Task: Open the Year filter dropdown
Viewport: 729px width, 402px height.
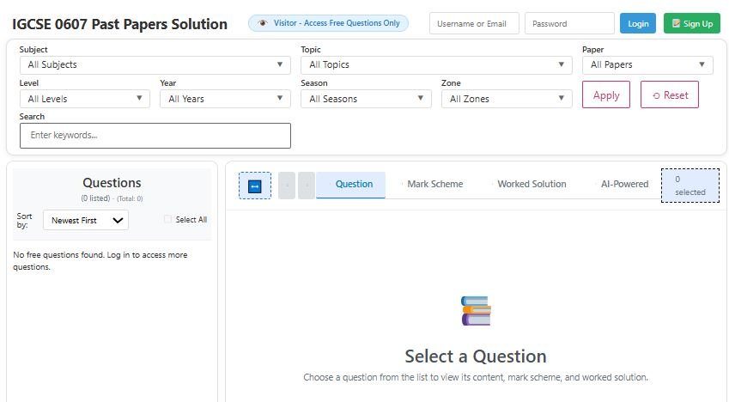Action: tap(225, 99)
